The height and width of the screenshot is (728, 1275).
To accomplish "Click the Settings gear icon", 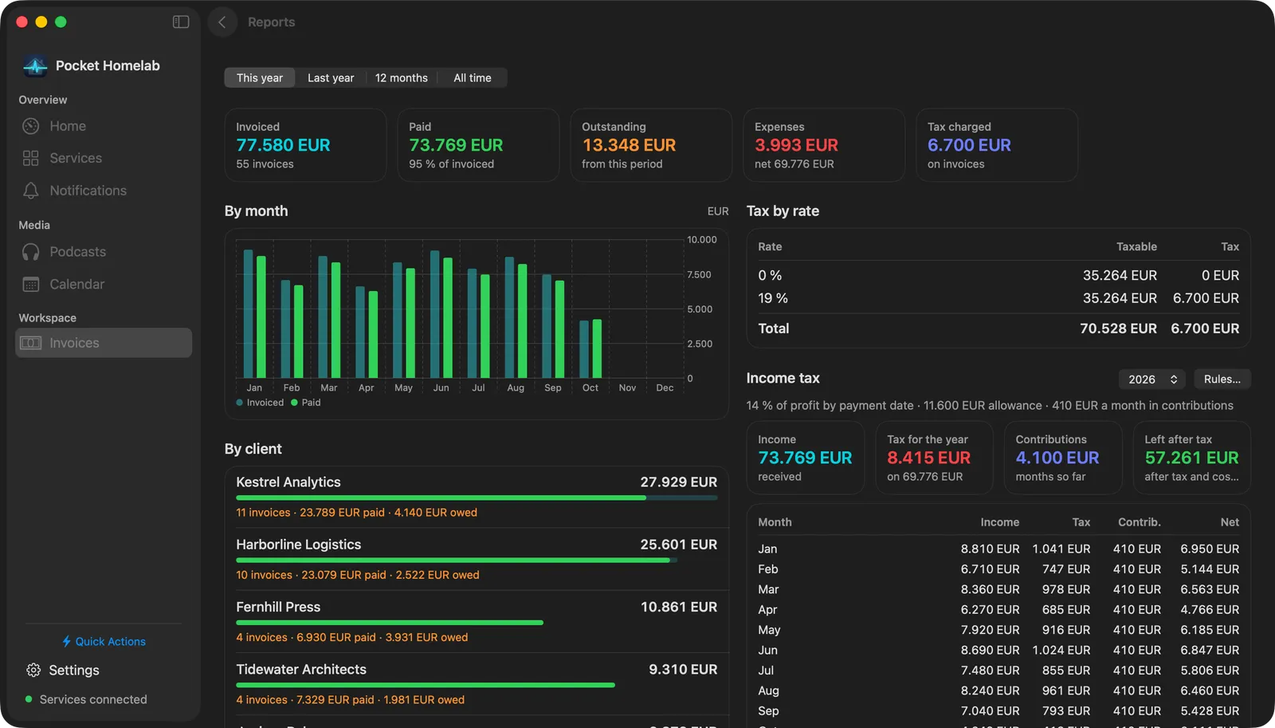I will [33, 671].
